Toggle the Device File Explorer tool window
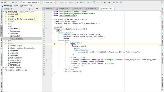 (x=163, y=82)
